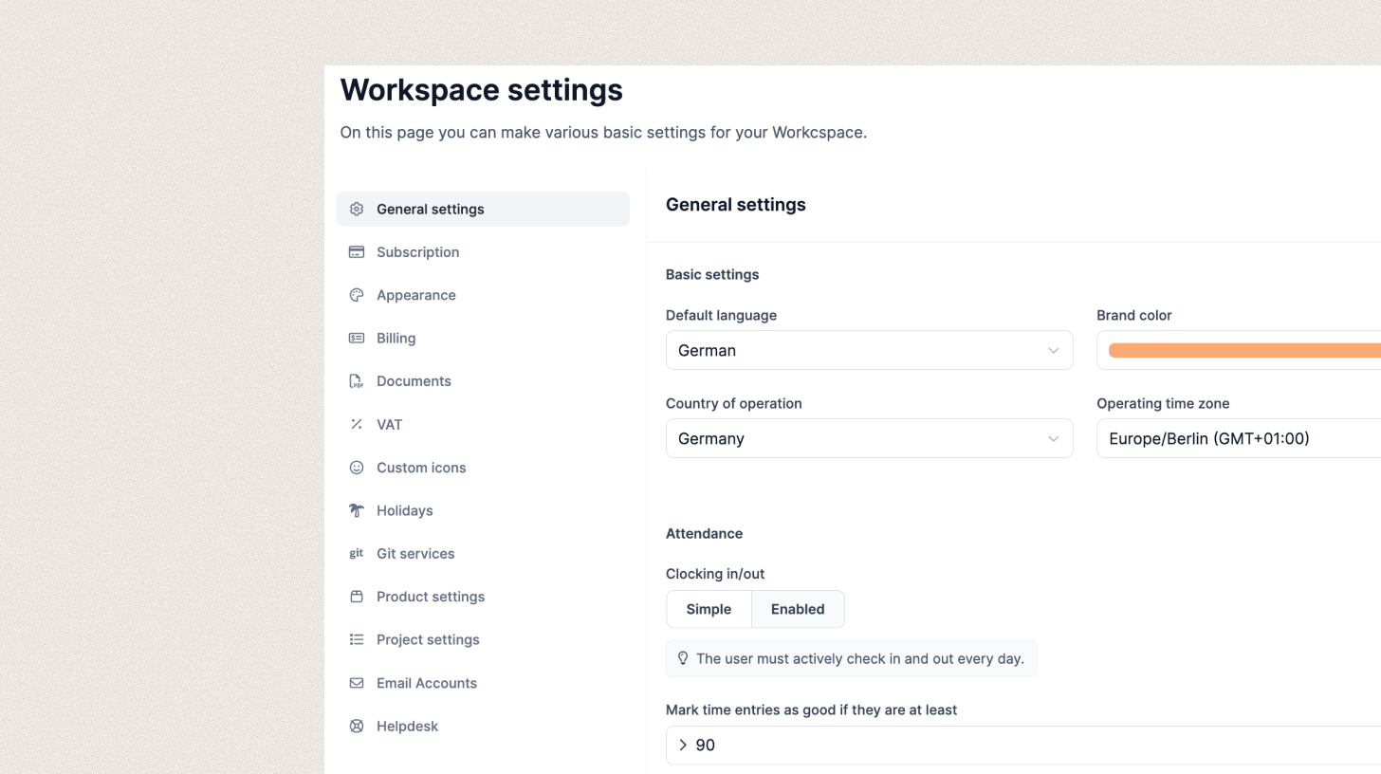Open the Default language dropdown
The height and width of the screenshot is (774, 1381).
pos(869,350)
